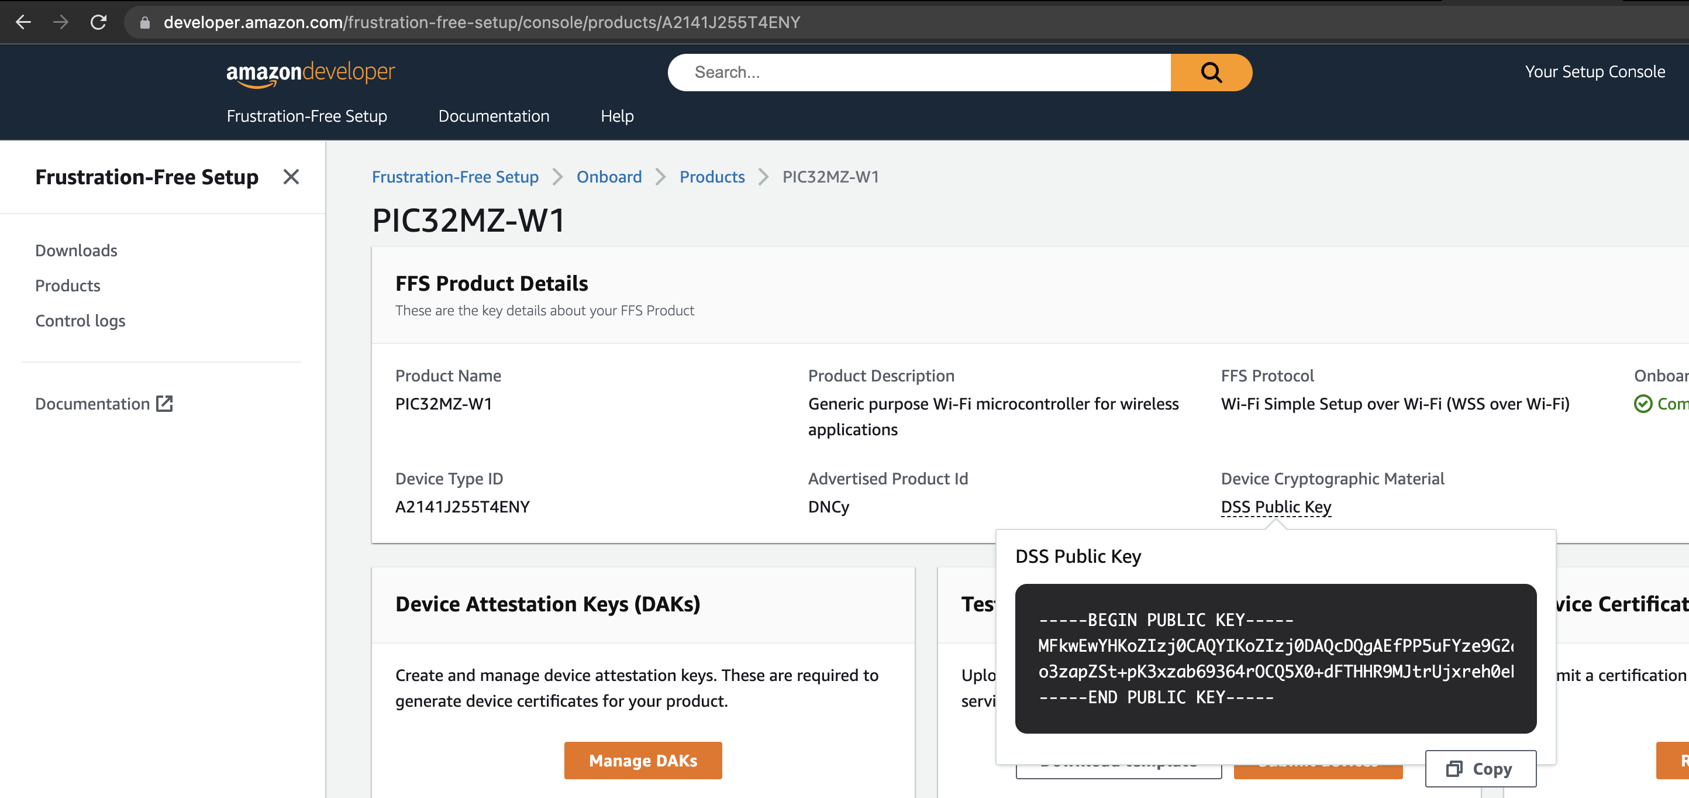This screenshot has width=1689, height=798.
Task: Go to Onboard breadcrumb link
Action: [x=608, y=177]
